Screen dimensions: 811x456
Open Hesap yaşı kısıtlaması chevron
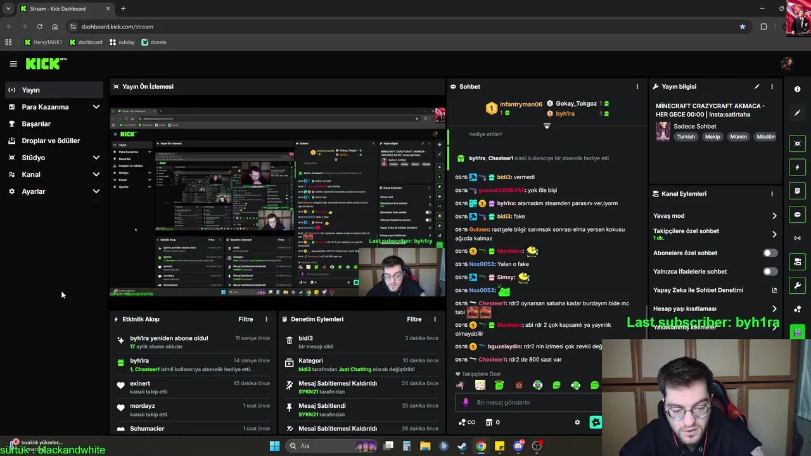pyautogui.click(x=774, y=309)
